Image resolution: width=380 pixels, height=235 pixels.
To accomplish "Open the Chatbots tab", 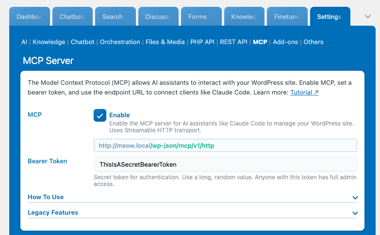I will (x=72, y=16).
